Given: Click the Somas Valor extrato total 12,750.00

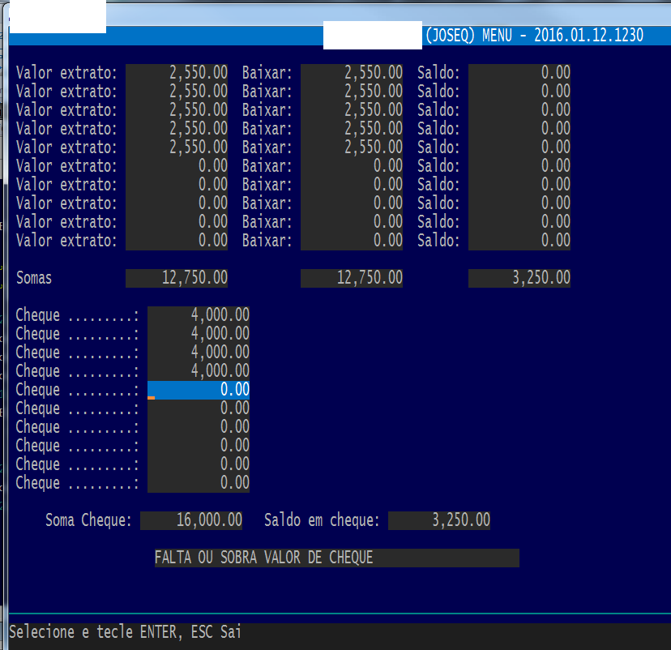Looking at the screenshot, I should pyautogui.click(x=177, y=278).
